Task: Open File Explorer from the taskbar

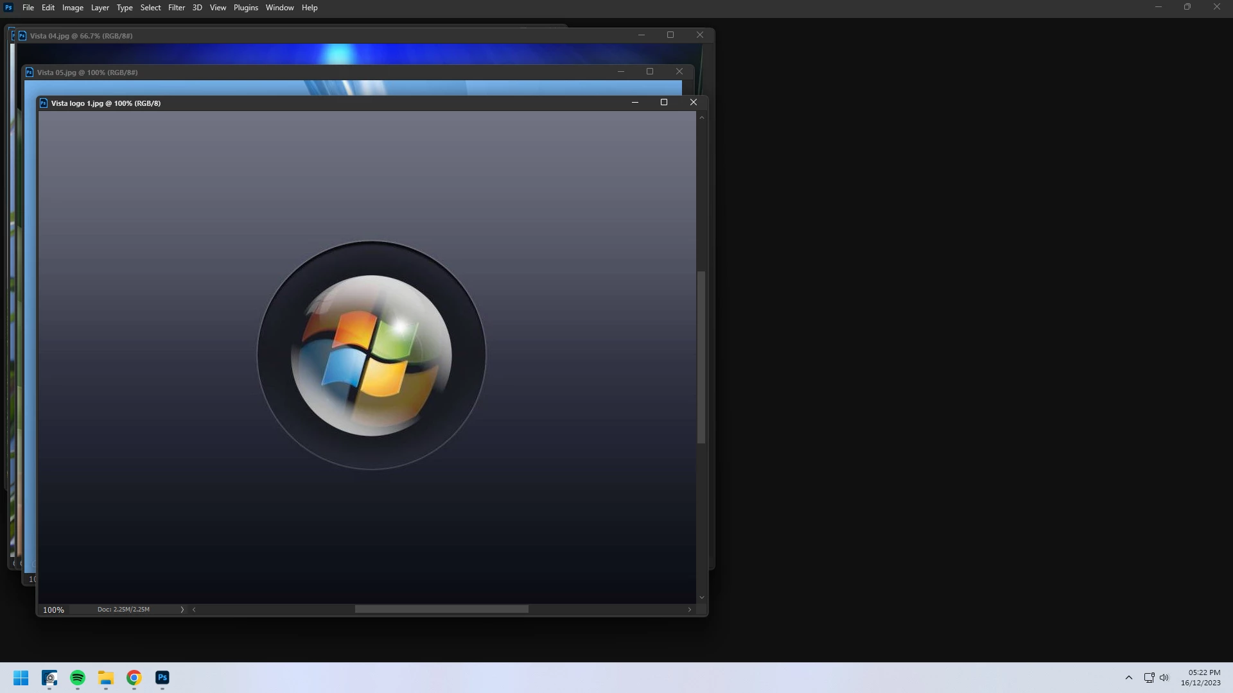Action: [106, 678]
